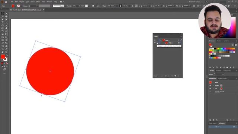Viewport: 238px width, 134px height.
Task: Open Layers panel options menu
Action: [x=181, y=36]
